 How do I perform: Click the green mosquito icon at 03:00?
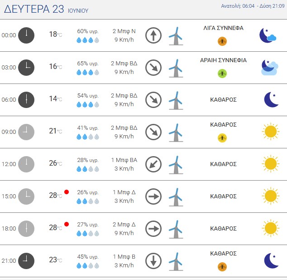222,74
